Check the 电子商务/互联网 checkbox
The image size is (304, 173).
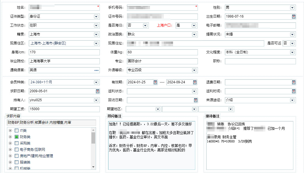[17, 150]
